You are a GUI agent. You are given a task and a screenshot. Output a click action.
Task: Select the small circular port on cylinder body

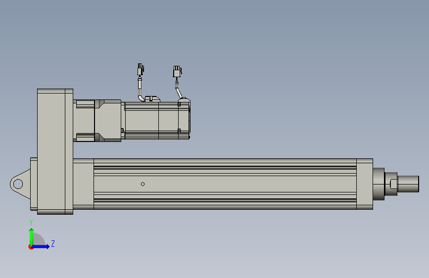click(143, 184)
